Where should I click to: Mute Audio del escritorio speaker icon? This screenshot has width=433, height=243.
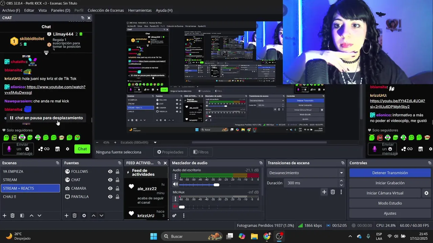pos(175,184)
